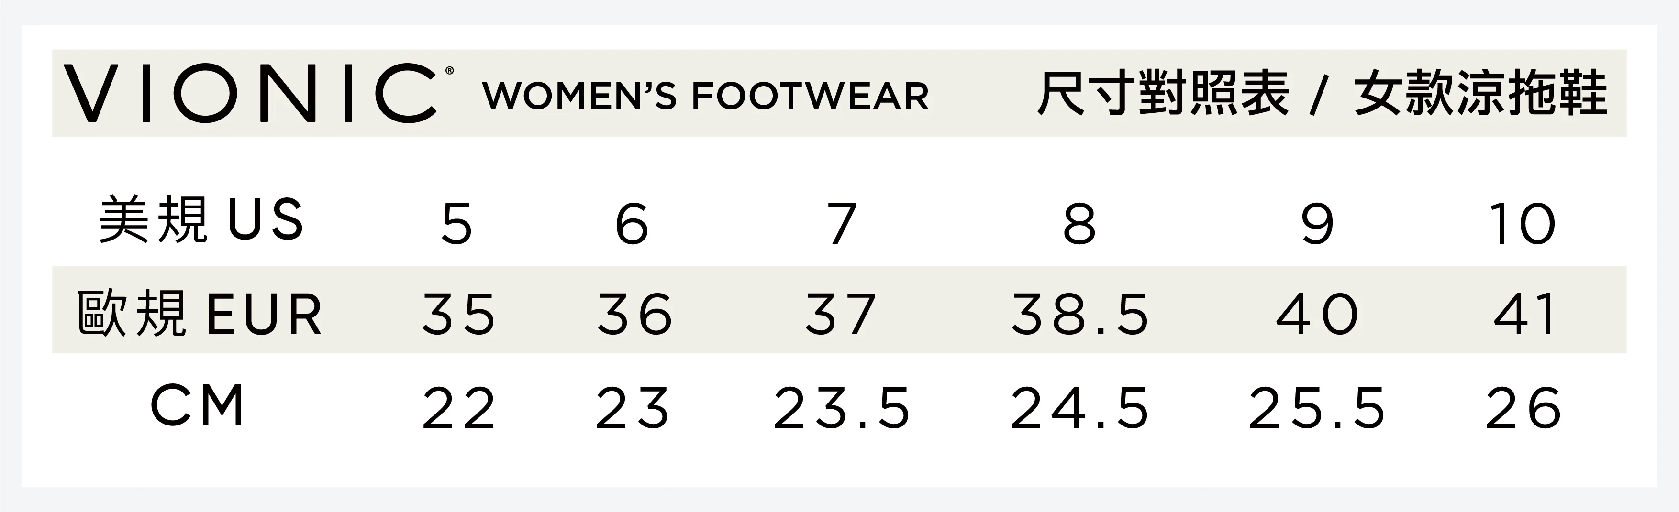Image resolution: width=1679 pixels, height=512 pixels.
Task: Click the VIONIC brand logo
Action: coord(250,93)
